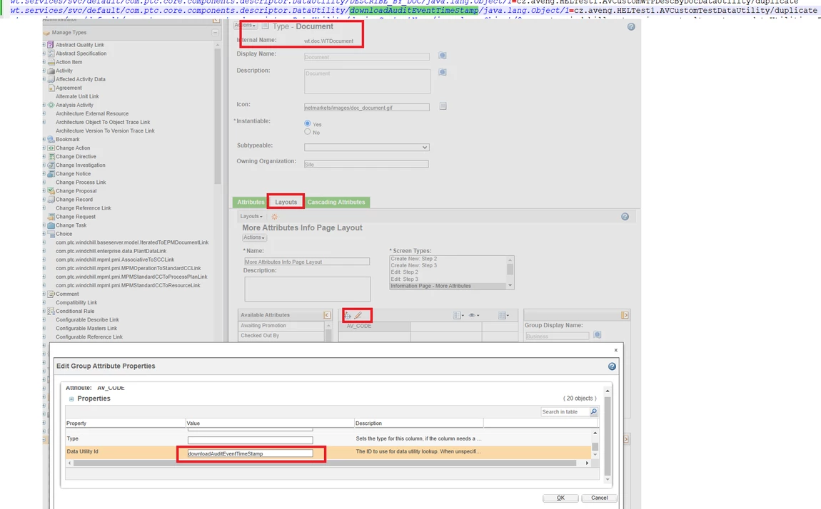
Task: Expand the Group Display Name side panel
Action: click(x=625, y=315)
